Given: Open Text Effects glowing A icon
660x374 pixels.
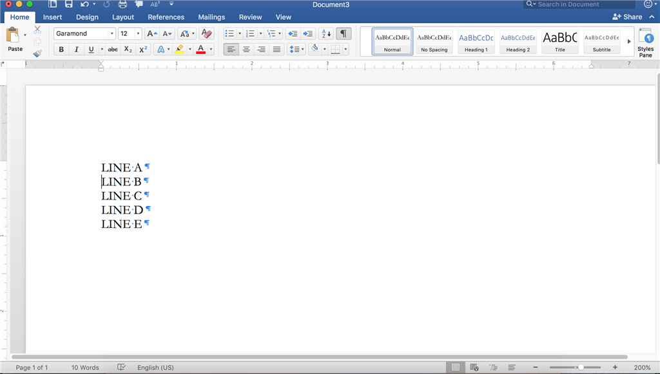Looking at the screenshot, I should 160,49.
